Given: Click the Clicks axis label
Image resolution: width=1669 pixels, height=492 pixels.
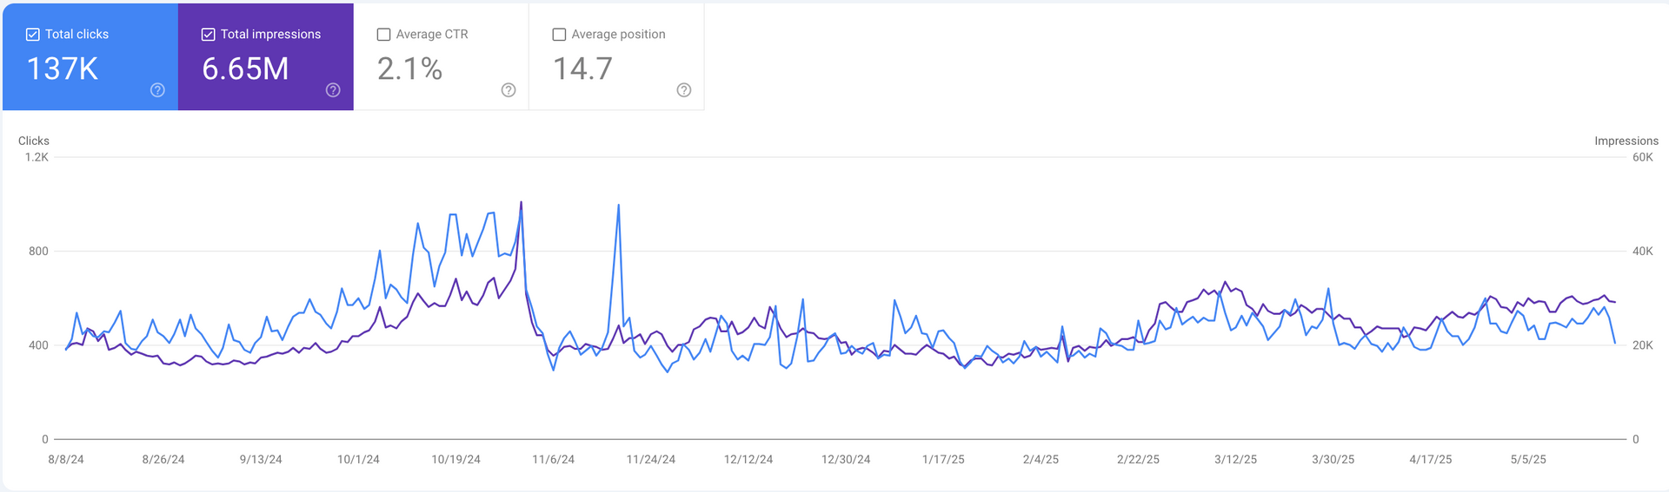Looking at the screenshot, I should [34, 141].
